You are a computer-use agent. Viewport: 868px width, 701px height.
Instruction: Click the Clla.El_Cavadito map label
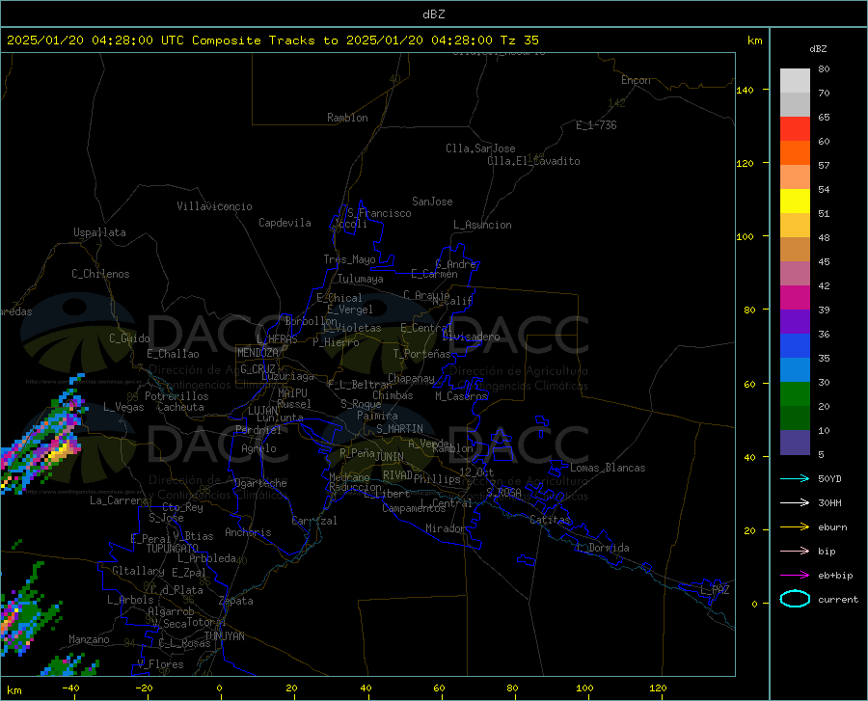point(533,161)
